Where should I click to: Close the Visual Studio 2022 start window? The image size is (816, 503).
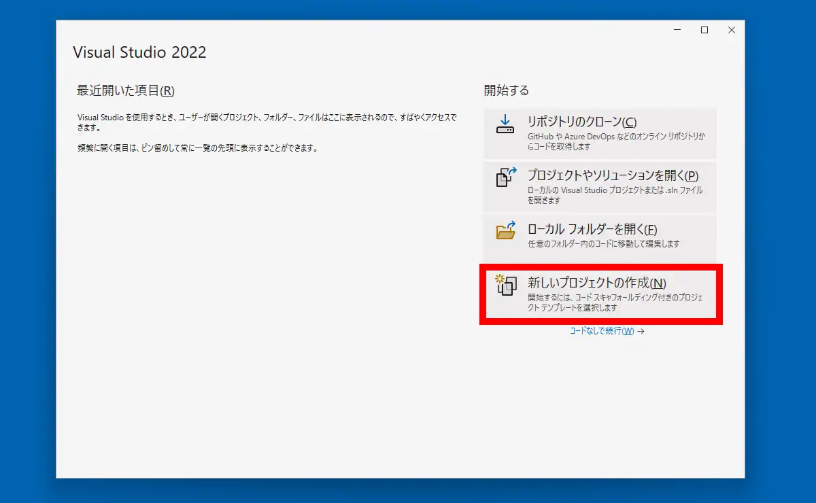[732, 30]
